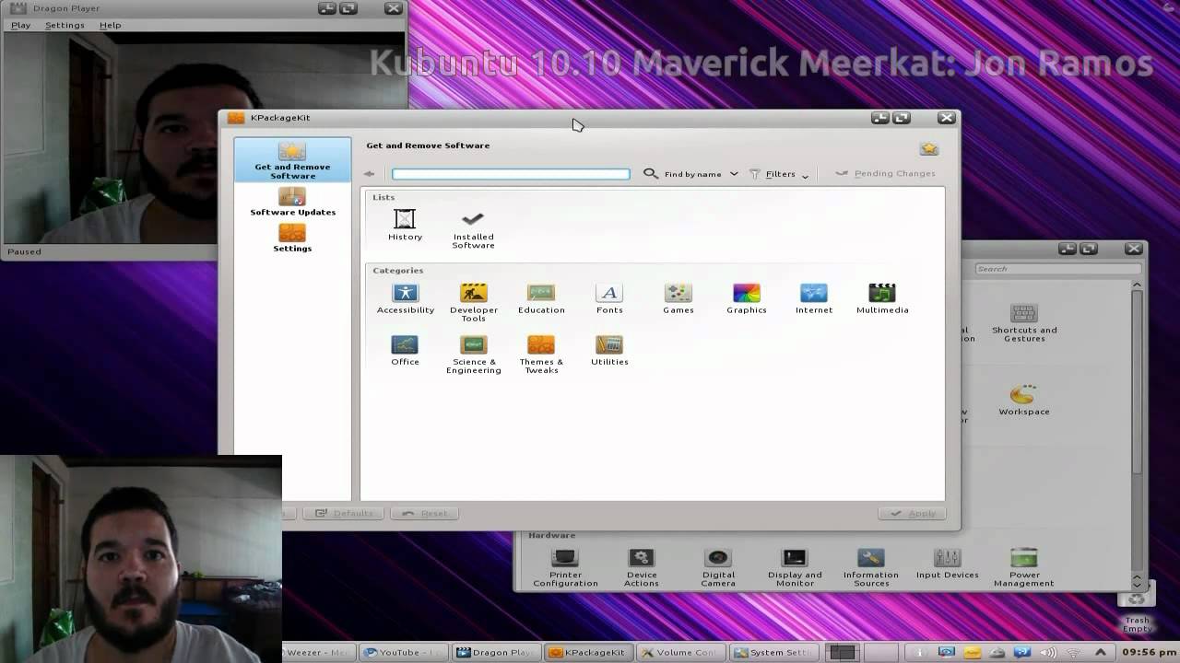The image size is (1180, 663).
Task: Click the back arrow beside the search field
Action: 370,174
